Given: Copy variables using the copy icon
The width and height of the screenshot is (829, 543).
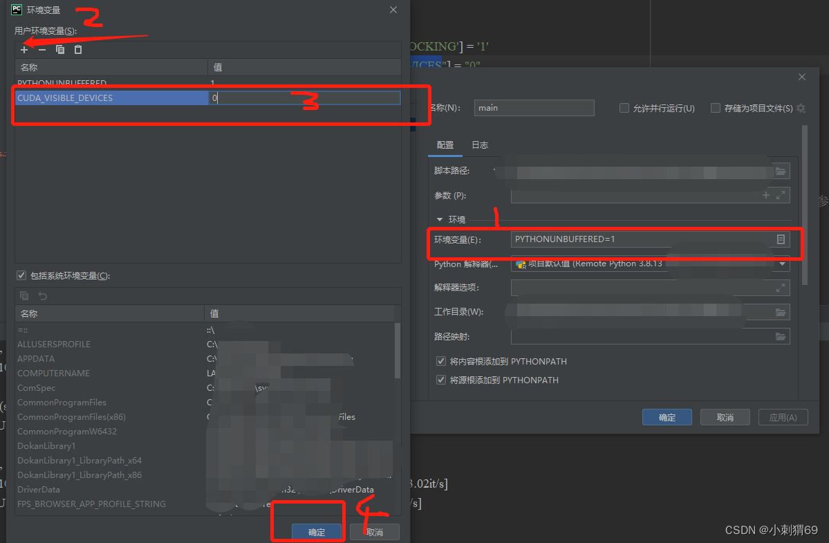Looking at the screenshot, I should point(59,49).
